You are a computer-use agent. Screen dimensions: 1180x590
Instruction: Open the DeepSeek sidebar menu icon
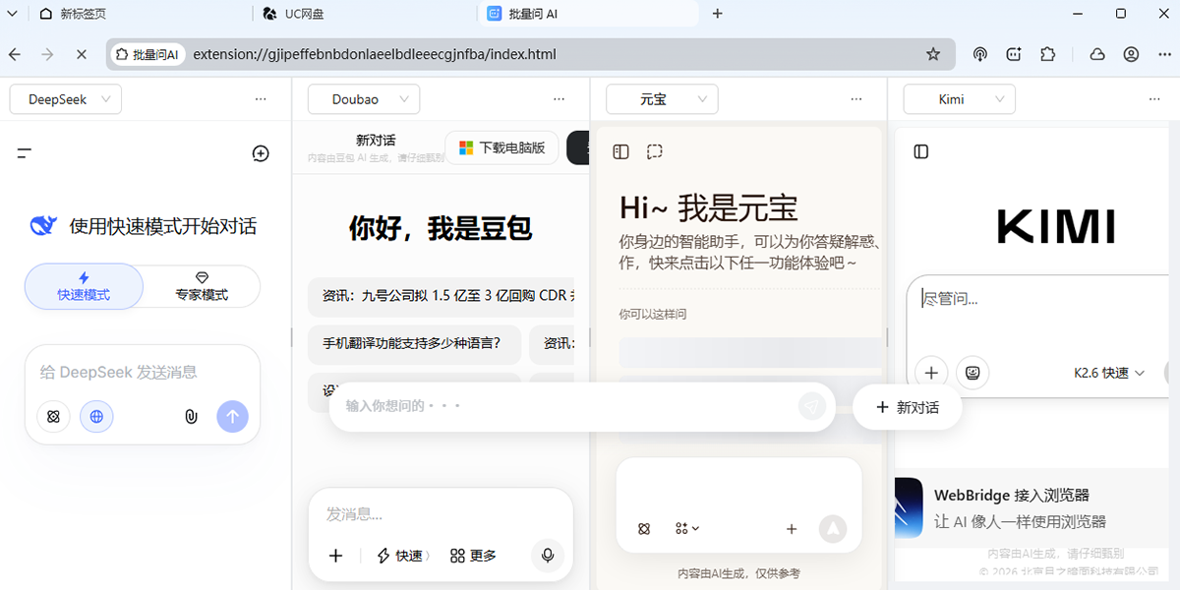25,152
